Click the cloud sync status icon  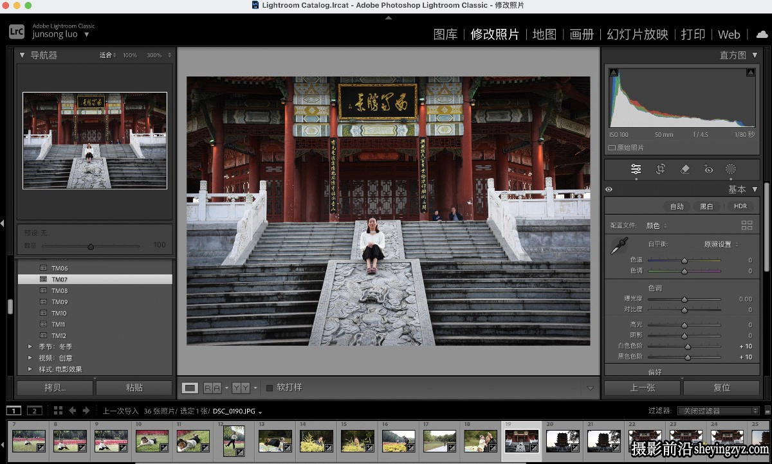762,34
